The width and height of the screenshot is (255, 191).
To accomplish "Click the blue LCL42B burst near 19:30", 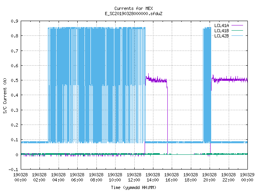I will pyautogui.click(x=207, y=84).
